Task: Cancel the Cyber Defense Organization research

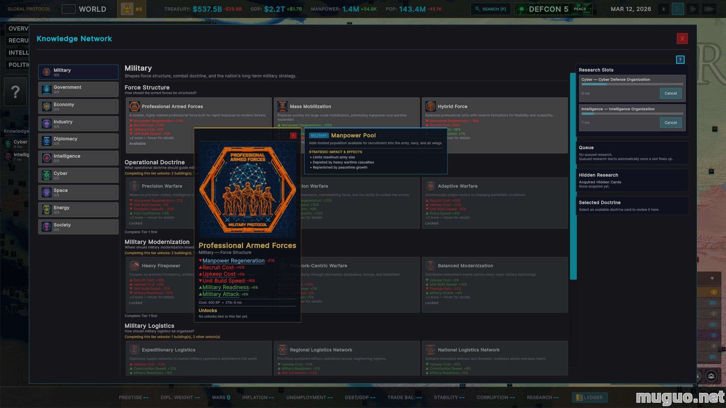Action: 670,93
